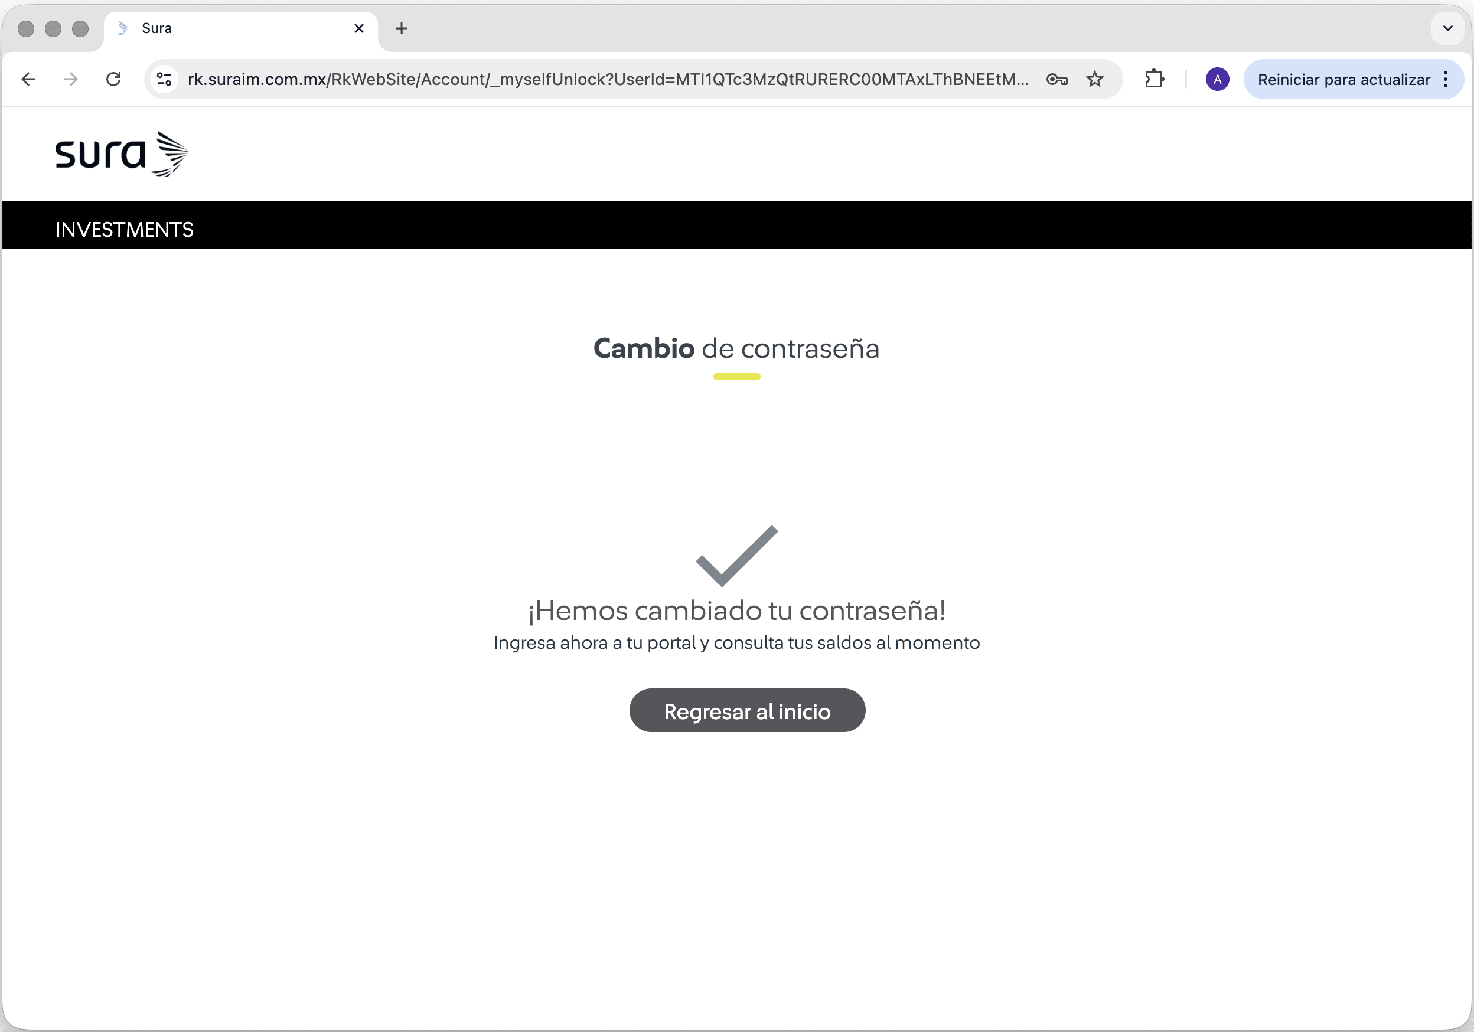Viewport: 1474px width, 1032px height.
Task: Click the Sura logo
Action: (x=121, y=154)
